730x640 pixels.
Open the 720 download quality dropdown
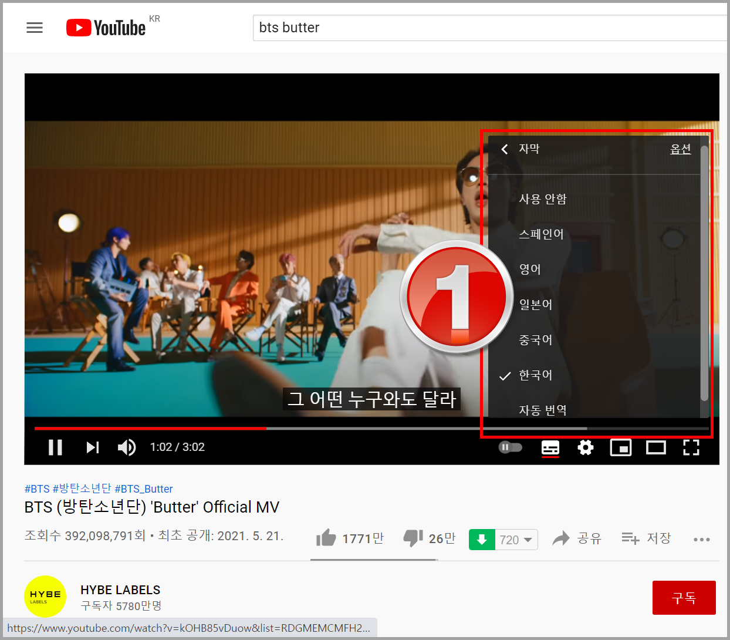click(x=516, y=540)
